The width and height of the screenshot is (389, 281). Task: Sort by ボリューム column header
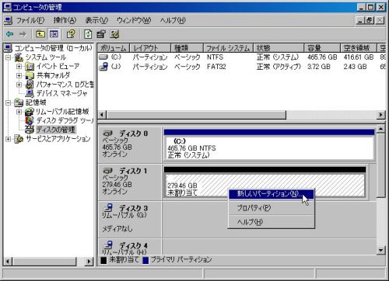point(113,48)
